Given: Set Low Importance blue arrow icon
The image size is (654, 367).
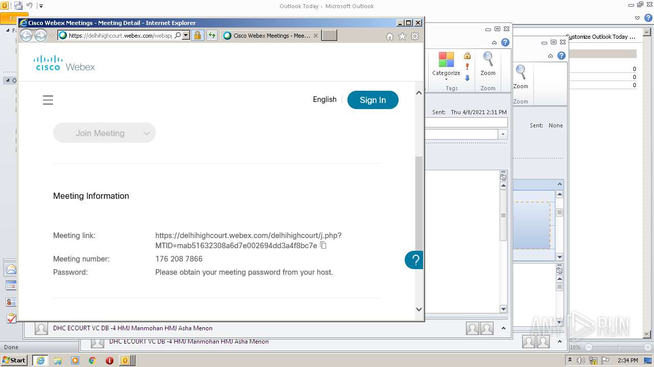Looking at the screenshot, I should [x=467, y=78].
